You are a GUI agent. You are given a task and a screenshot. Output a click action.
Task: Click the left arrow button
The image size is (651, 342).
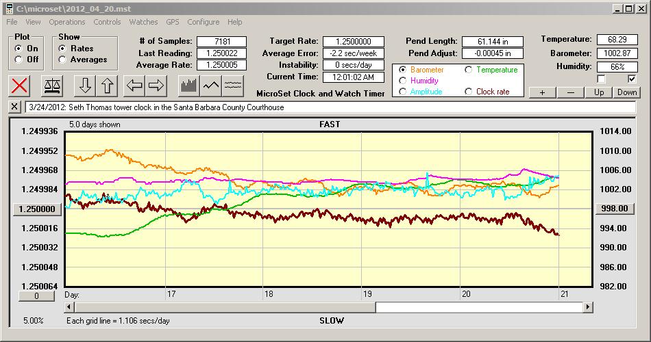click(x=134, y=85)
